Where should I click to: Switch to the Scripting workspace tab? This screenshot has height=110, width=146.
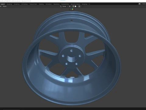tap(85, 4)
